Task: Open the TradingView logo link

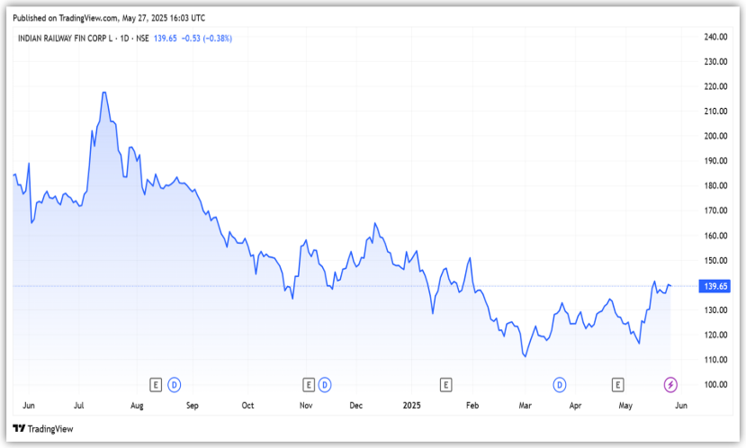Action: click(43, 429)
